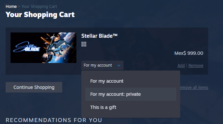Click the Stellar Blade logo in the banner
The height and width of the screenshot is (124, 223).
(x=27, y=47)
